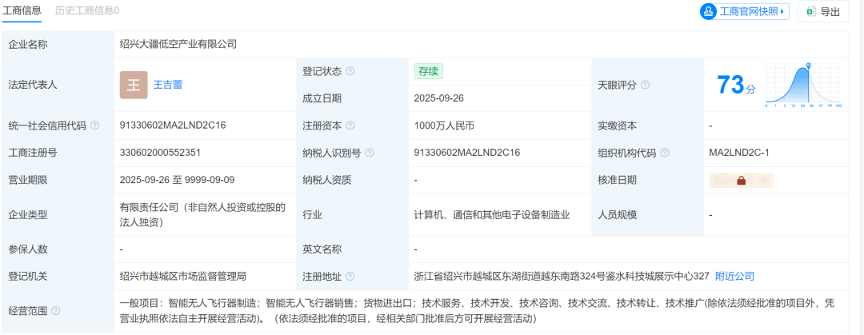This screenshot has height=335, width=864.
Task: Click help icon next to 登记状态
Action: (x=350, y=71)
